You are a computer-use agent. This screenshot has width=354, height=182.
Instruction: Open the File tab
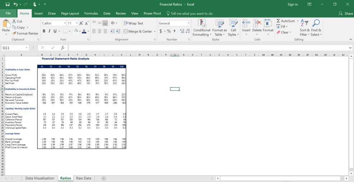8,13
